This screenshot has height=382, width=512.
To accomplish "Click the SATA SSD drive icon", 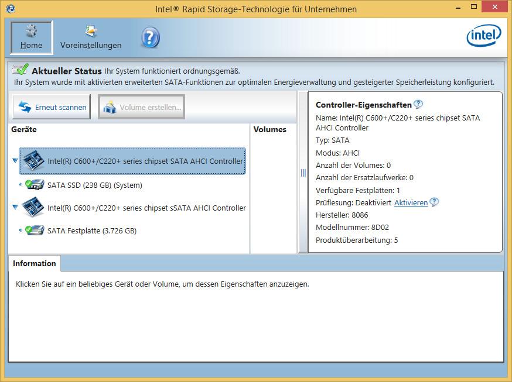I will coord(35,184).
